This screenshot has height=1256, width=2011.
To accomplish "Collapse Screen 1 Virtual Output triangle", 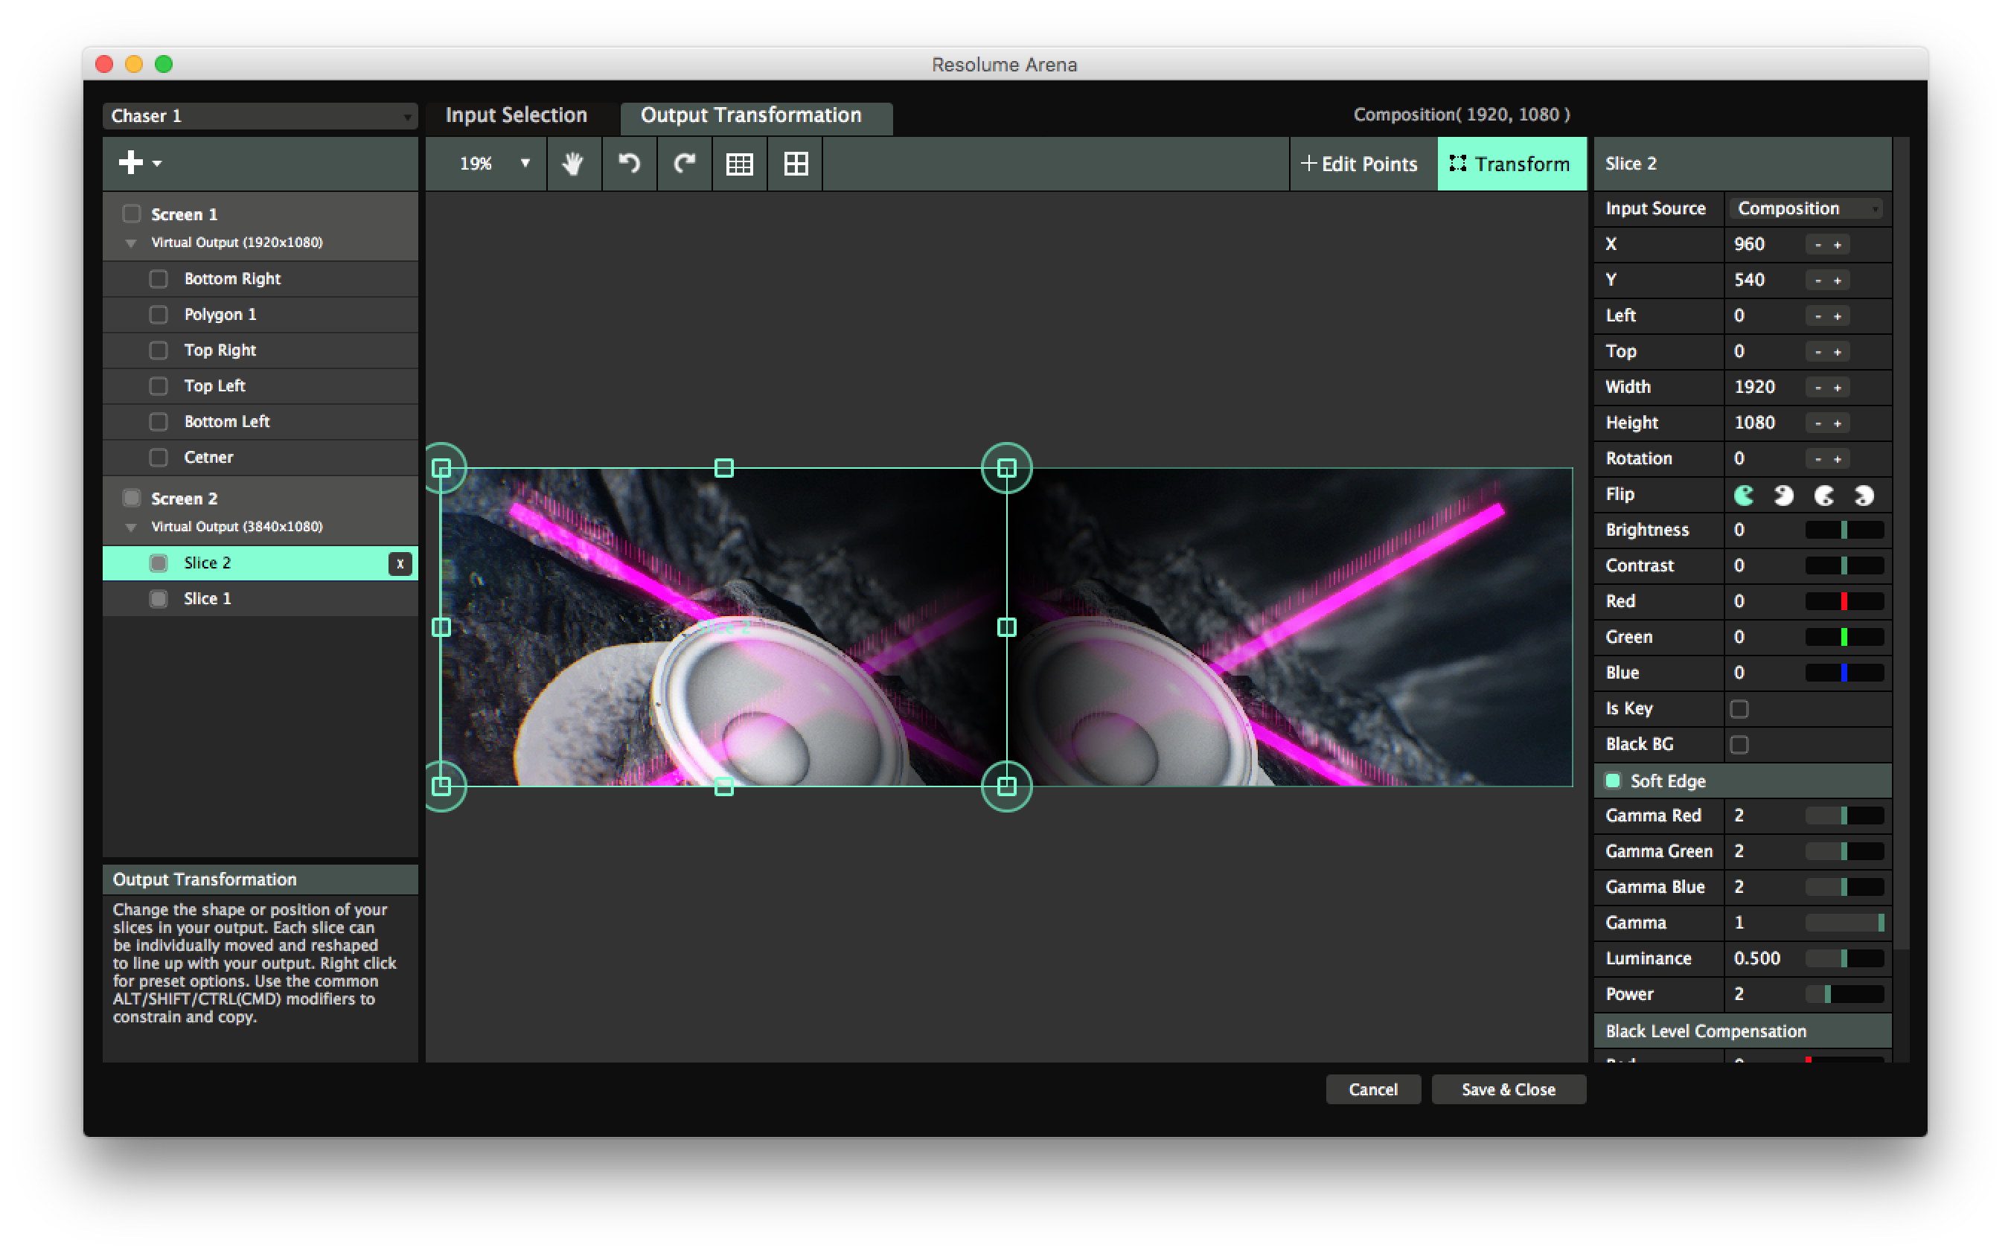I will click(x=130, y=243).
